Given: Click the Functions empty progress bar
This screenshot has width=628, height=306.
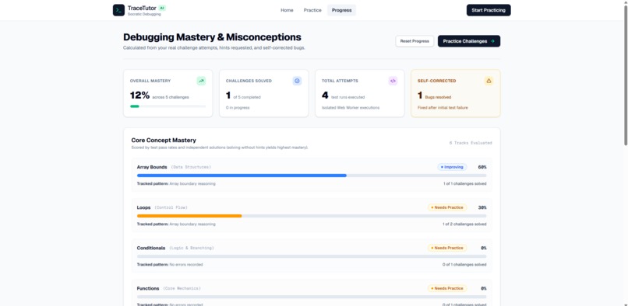Looking at the screenshot, I should 312,297.
